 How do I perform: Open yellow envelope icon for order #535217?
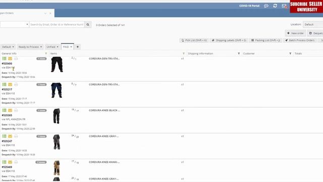point(10,84)
